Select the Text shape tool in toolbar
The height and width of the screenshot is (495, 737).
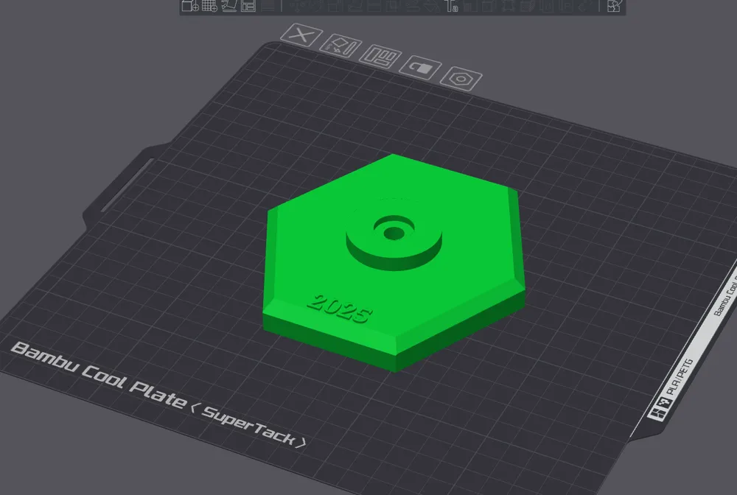[452, 6]
